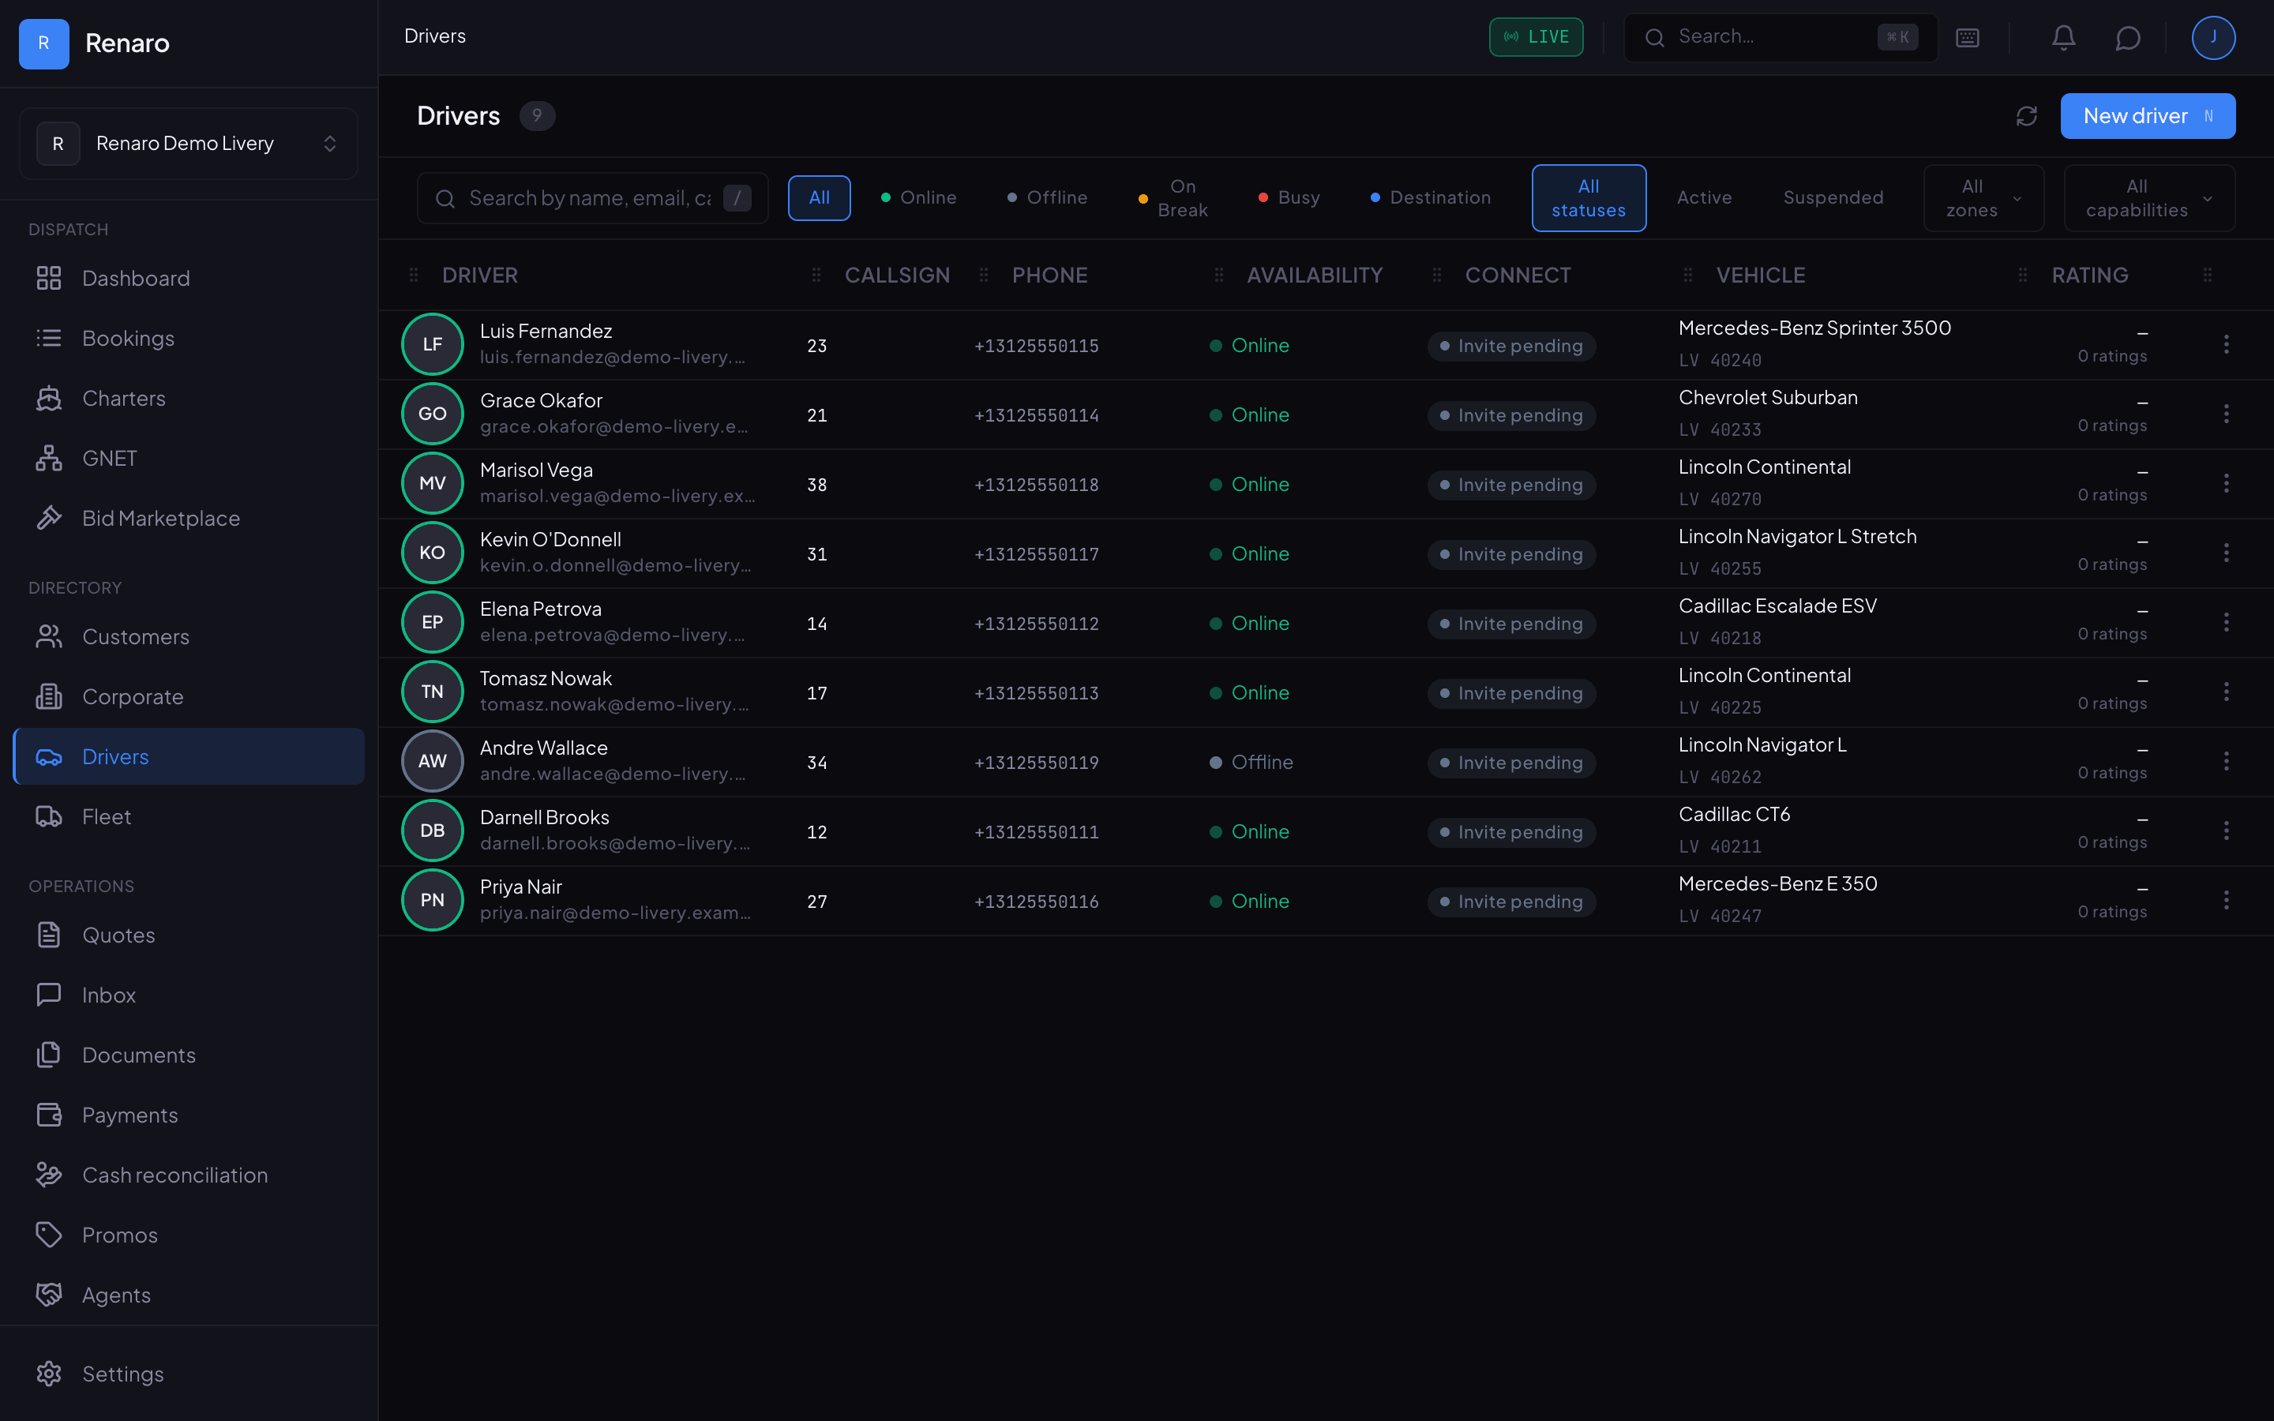
Task: Click the keyboard shortcuts icon
Action: click(x=1968, y=38)
